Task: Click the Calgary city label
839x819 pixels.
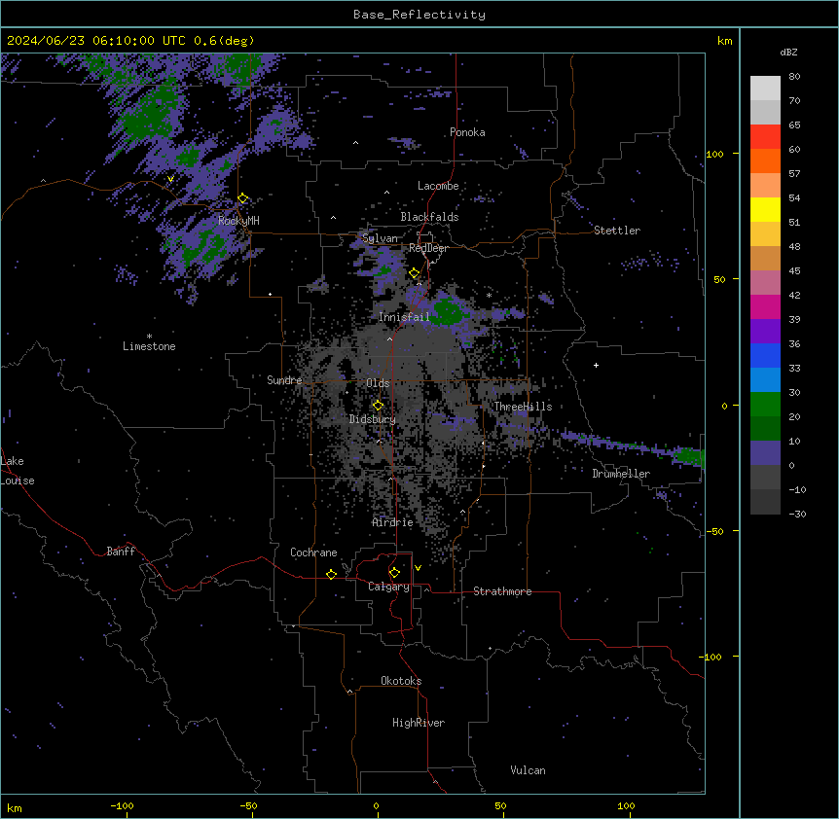Action: (x=389, y=587)
